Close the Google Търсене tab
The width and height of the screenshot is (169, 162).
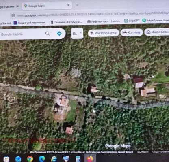[x=17, y=6]
